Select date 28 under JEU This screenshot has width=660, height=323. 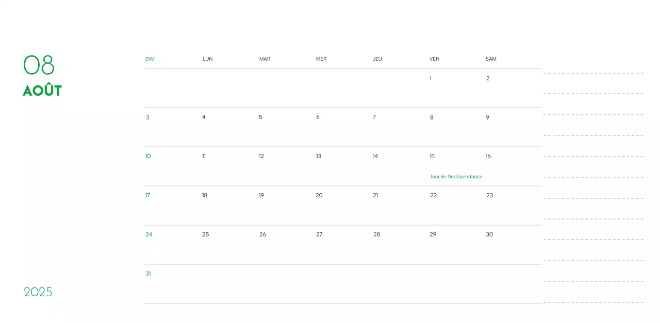376,234
